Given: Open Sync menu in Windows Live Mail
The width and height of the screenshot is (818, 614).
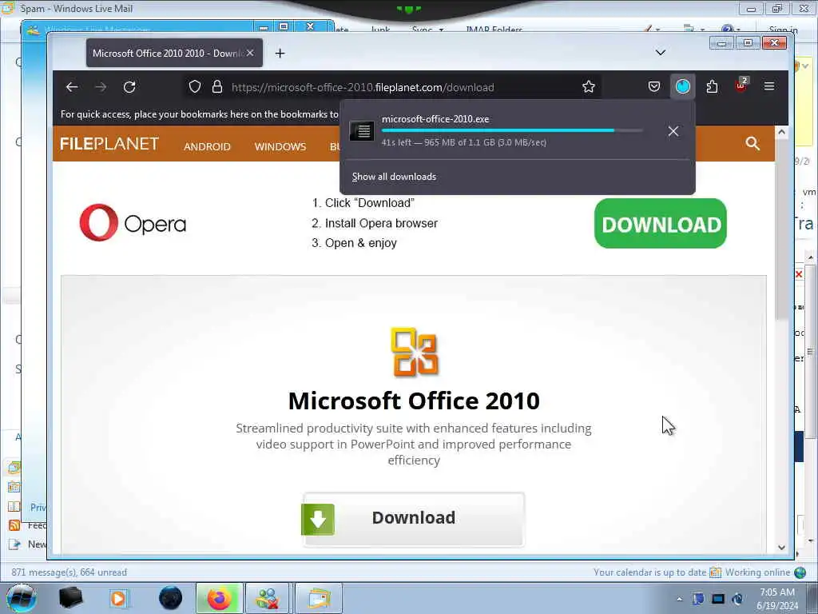Looking at the screenshot, I should pos(427,30).
